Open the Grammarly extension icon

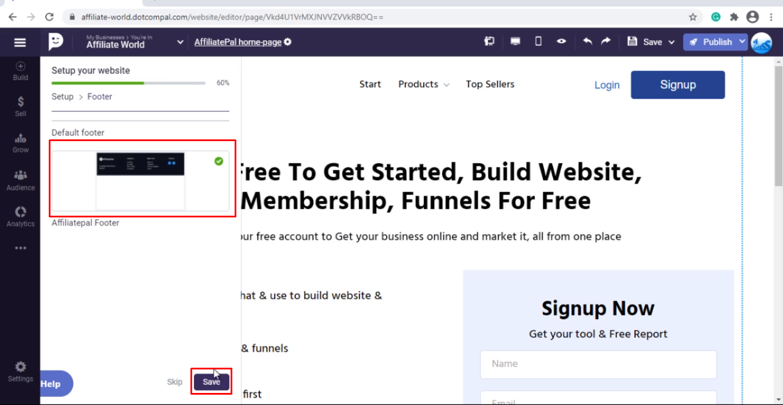[716, 17]
